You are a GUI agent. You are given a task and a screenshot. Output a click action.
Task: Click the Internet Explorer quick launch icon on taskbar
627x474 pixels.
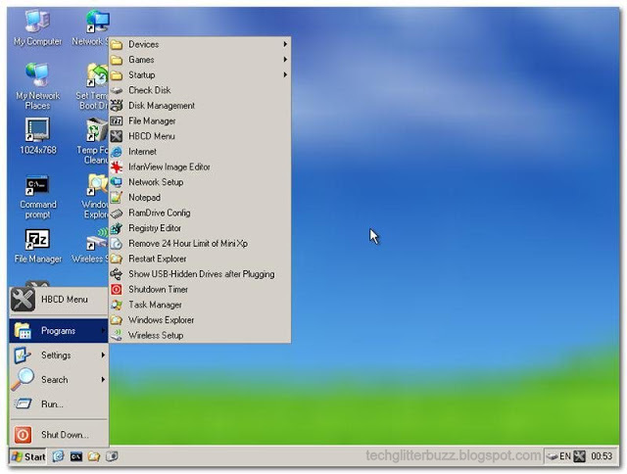tap(59, 456)
